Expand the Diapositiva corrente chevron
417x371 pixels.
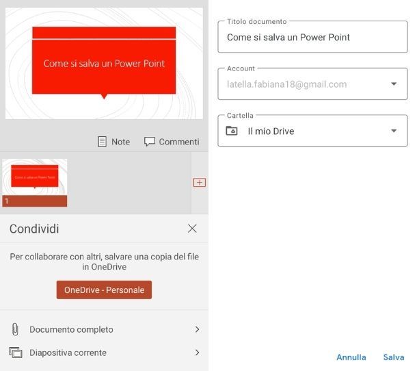197,353
